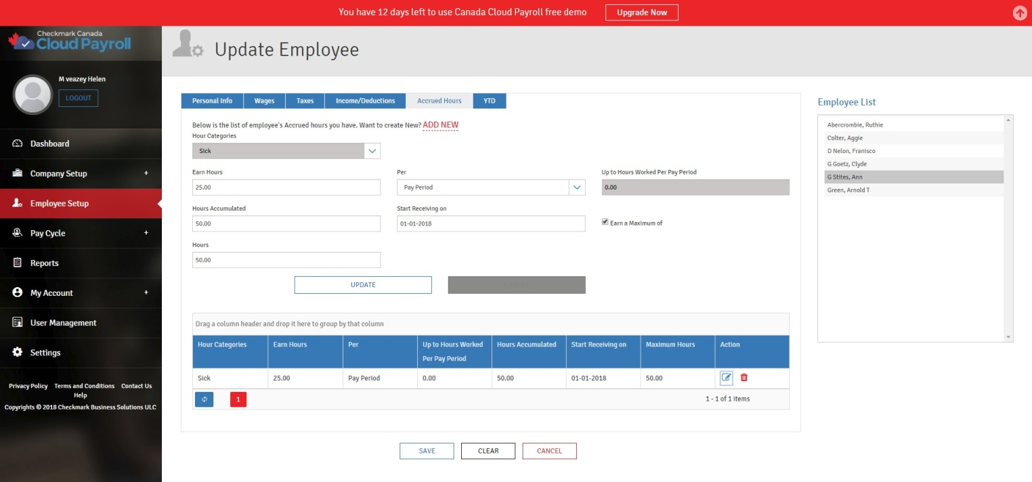Click the Employee List scrollbar
Screen dimensions: 1032x482
[1008, 228]
